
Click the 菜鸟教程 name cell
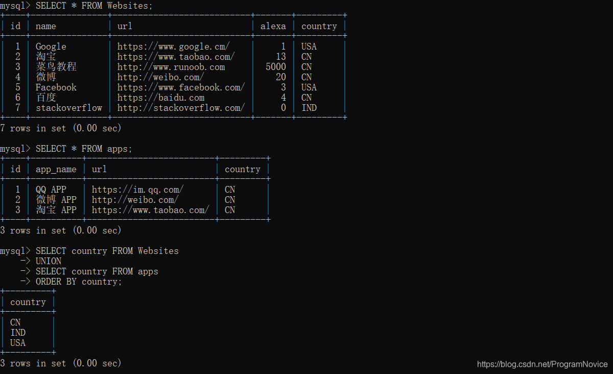(x=56, y=67)
